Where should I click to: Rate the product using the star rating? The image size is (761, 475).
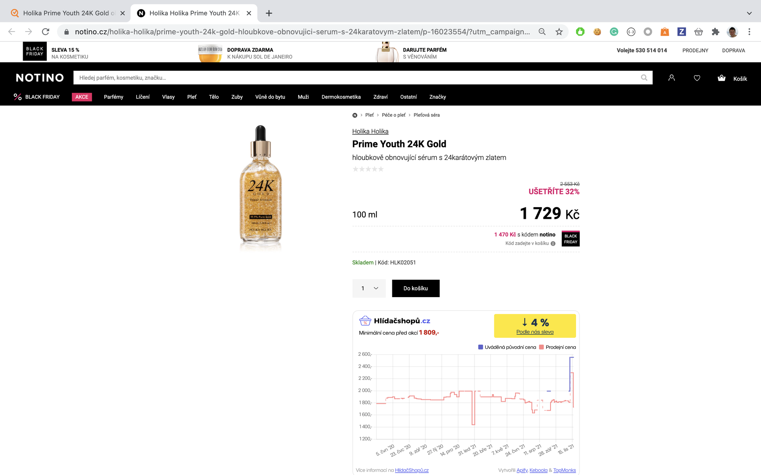(368, 169)
